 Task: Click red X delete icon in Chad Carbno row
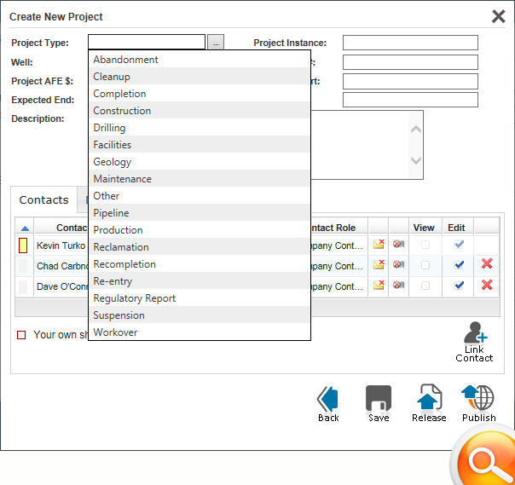[487, 264]
